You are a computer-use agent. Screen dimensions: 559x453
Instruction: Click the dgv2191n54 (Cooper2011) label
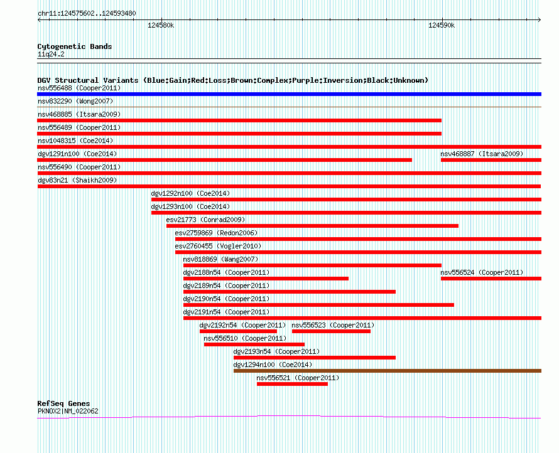(x=226, y=312)
